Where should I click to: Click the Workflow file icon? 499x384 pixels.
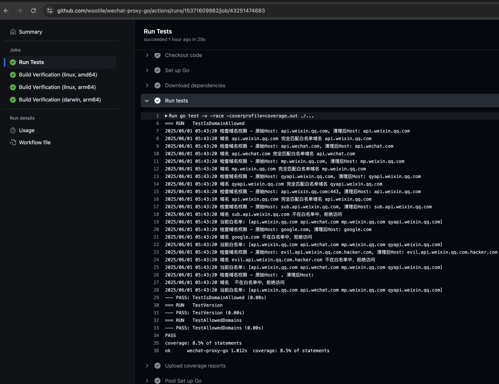point(13,142)
